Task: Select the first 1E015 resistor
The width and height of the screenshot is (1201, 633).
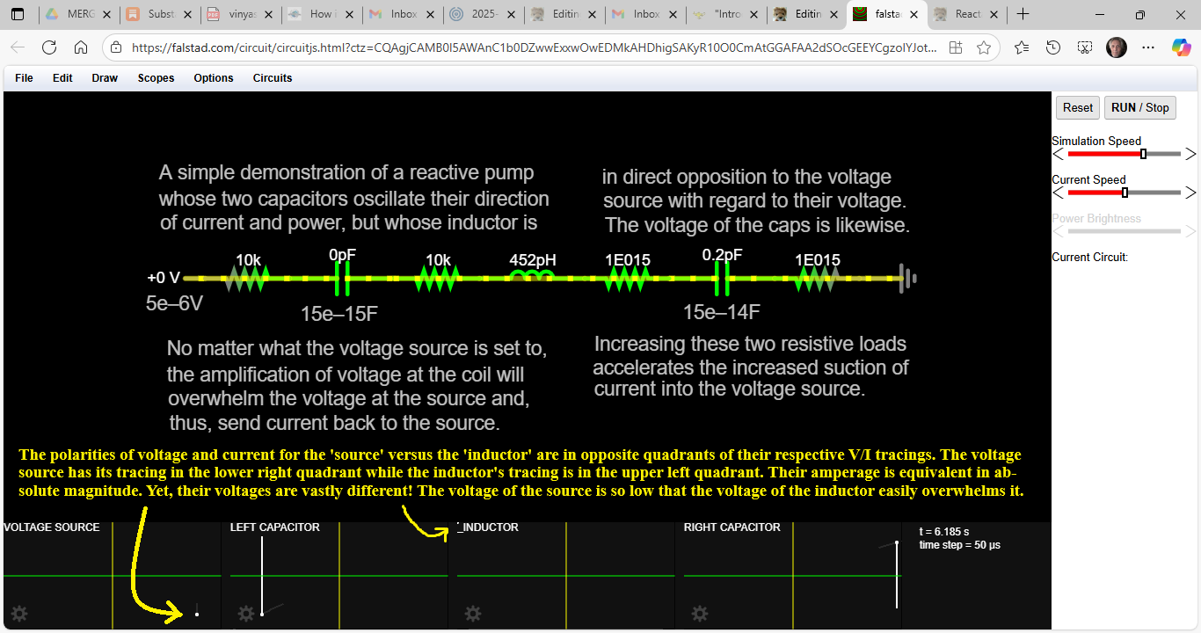Action: (628, 279)
